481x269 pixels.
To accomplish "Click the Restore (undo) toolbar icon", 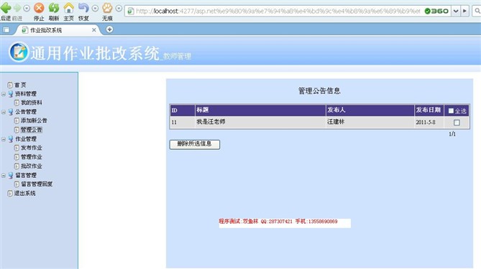I will coord(83,8).
